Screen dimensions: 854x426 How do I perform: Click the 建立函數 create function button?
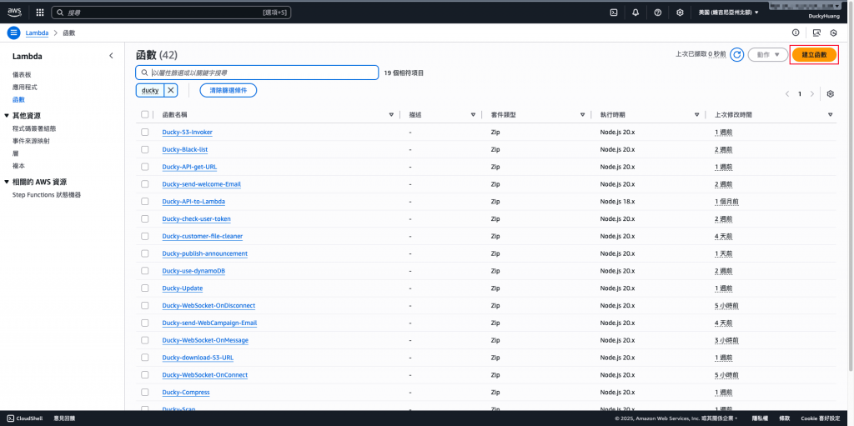pos(814,54)
